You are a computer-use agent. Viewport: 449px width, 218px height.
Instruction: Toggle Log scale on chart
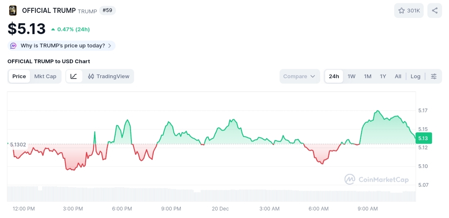tap(415, 76)
